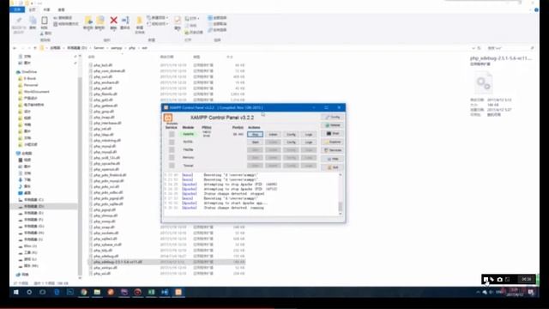Toggle the Apache service checkbox
The image size is (549, 309).
[172, 134]
